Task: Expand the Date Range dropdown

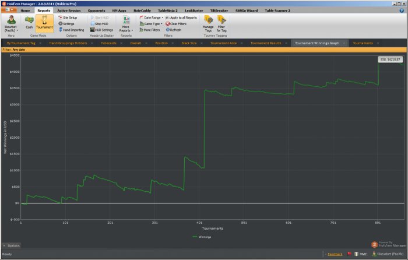Action: (152, 17)
